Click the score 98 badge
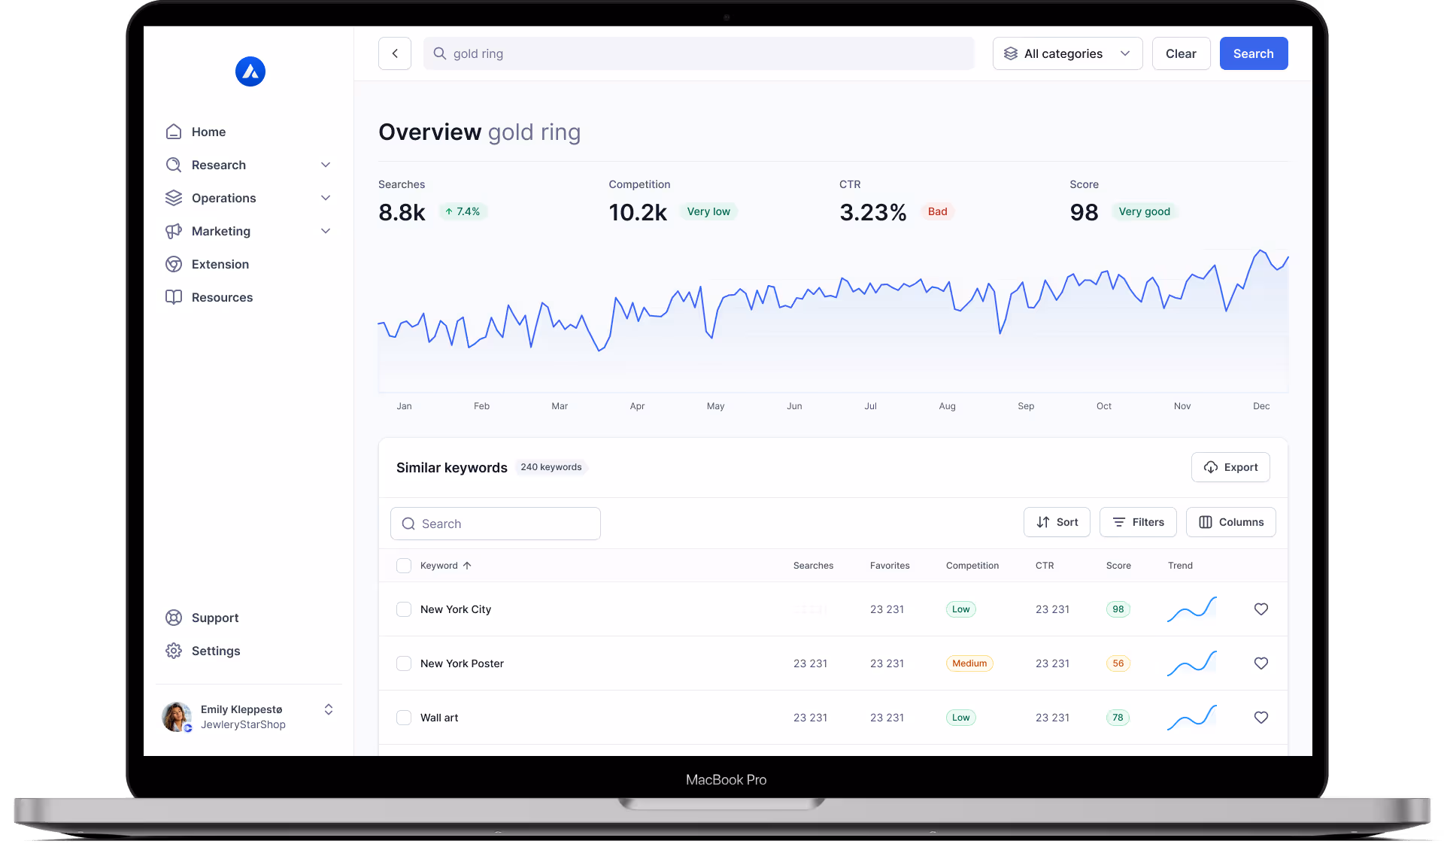The image size is (1444, 844). (1118, 609)
